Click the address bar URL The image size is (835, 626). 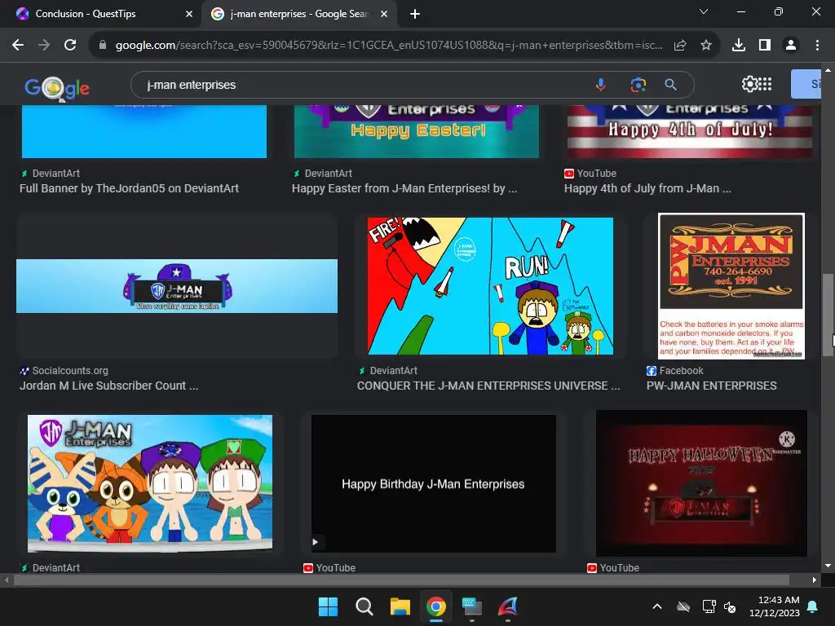tap(389, 46)
